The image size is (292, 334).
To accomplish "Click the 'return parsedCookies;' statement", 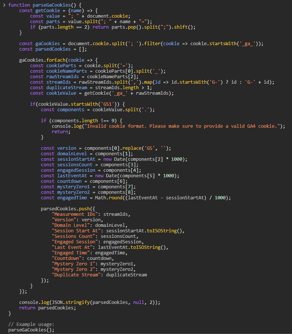I will pos(48,308).
